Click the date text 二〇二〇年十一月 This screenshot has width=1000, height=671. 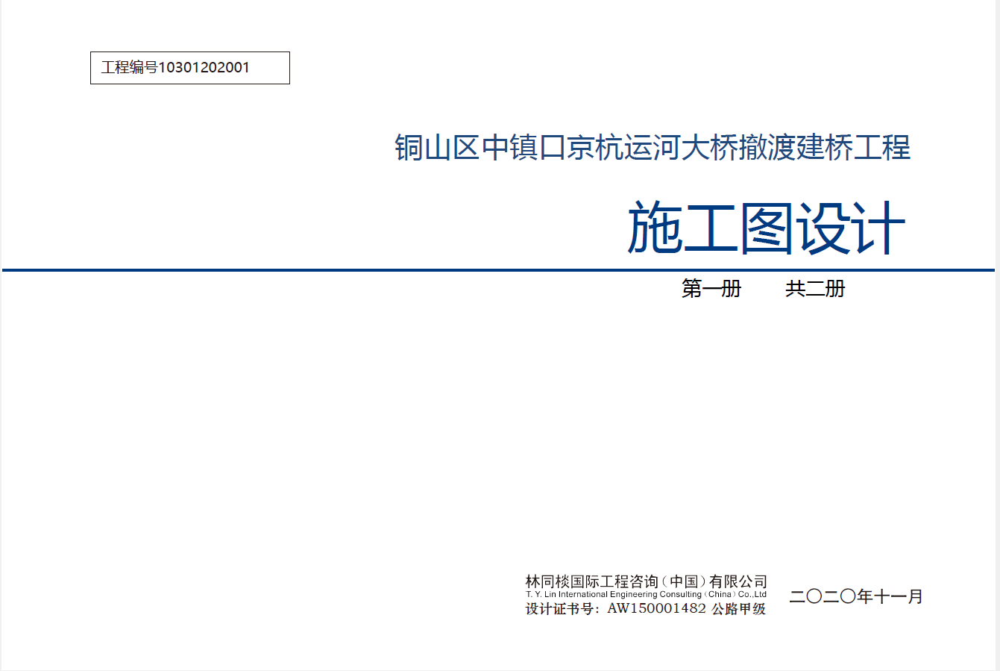856,596
